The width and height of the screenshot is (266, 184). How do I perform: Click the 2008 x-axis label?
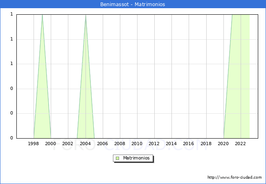coord(120,144)
